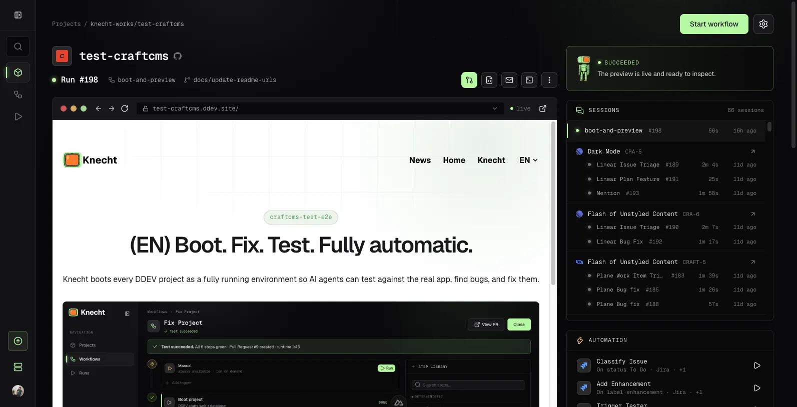The image size is (797, 407).
Task: Go to Projects in the breadcrumb
Action: [67, 24]
